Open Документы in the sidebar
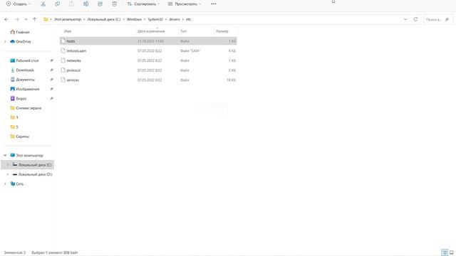Image resolution: width=456 pixels, height=256 pixels. [23, 79]
